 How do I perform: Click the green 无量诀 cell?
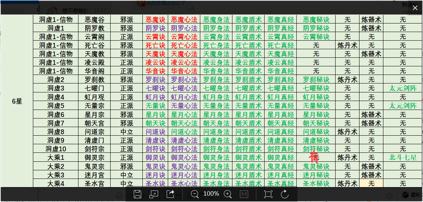pos(155,105)
